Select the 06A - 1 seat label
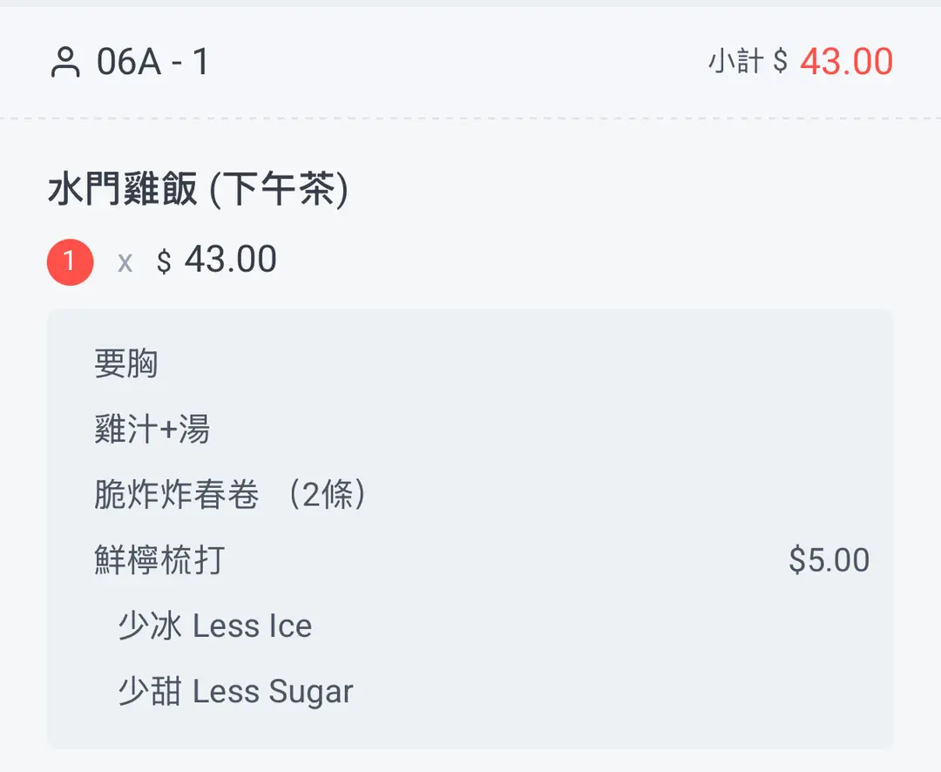 pyautogui.click(x=152, y=63)
